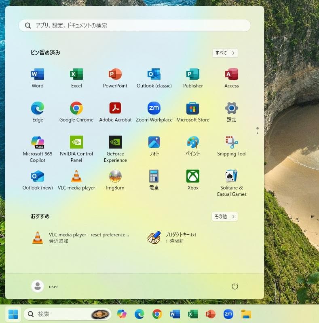Open the user account menu
This screenshot has width=319, height=323.
(x=45, y=286)
